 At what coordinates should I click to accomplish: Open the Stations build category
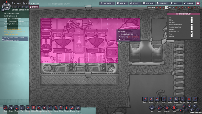click(56, 108)
